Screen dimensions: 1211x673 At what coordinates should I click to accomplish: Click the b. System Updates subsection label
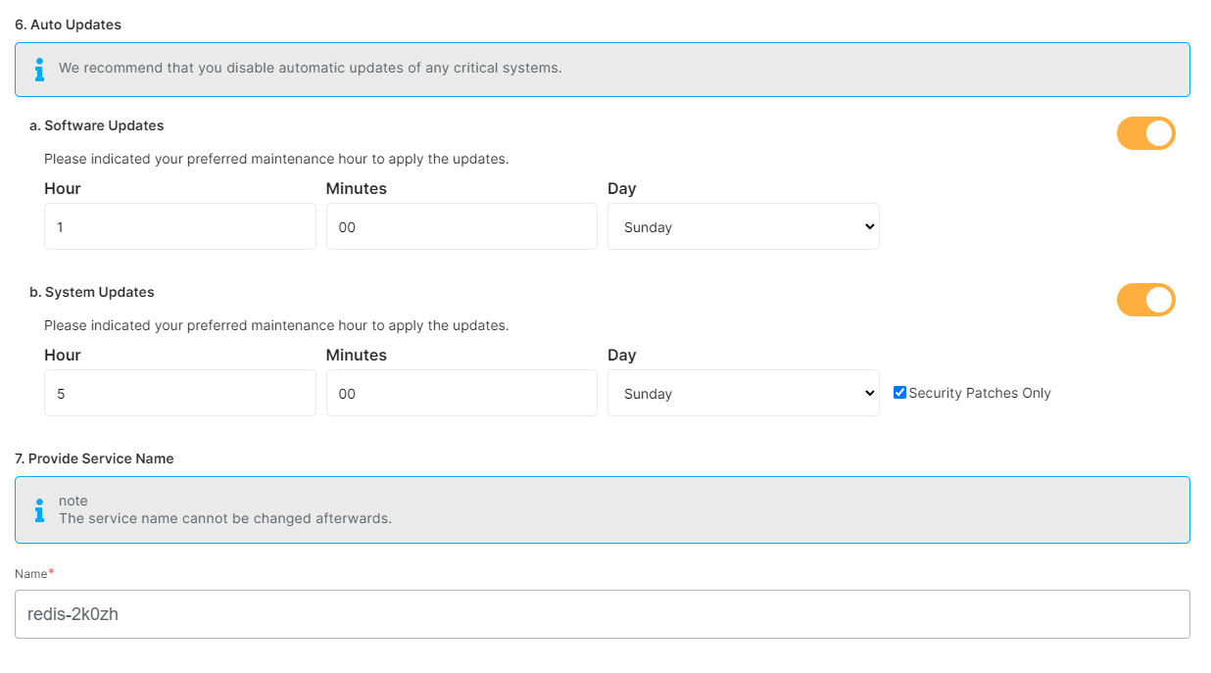tap(92, 292)
